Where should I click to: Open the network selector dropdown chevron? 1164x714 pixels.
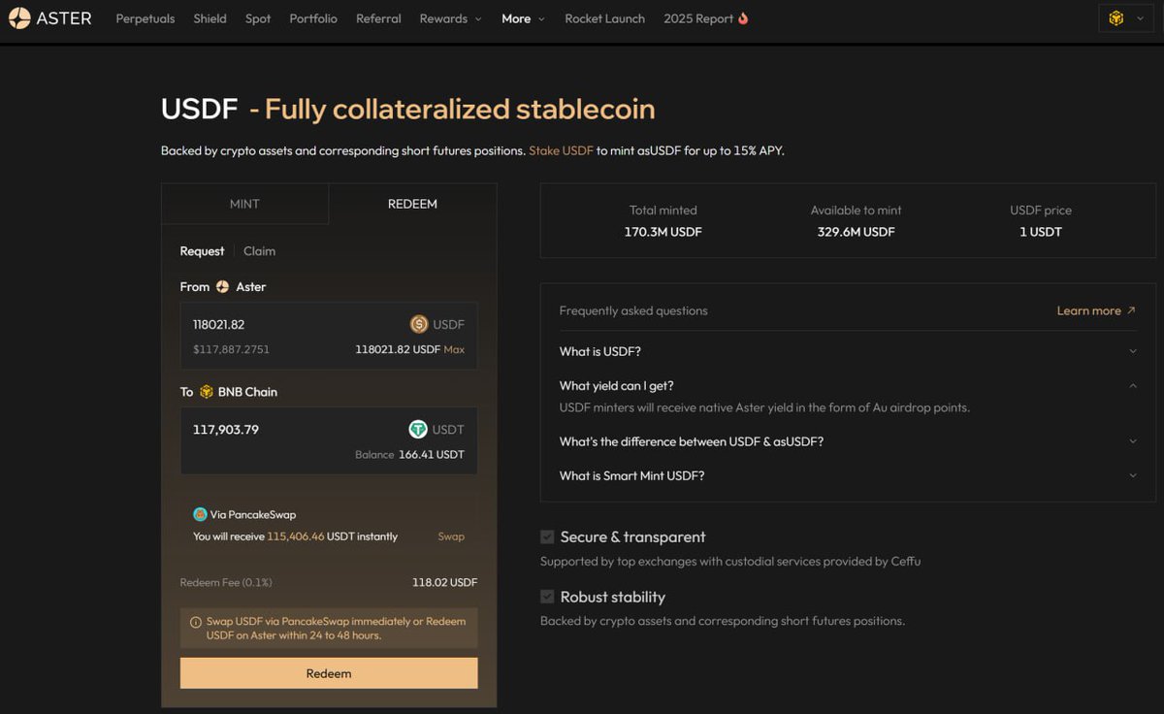point(1141,18)
